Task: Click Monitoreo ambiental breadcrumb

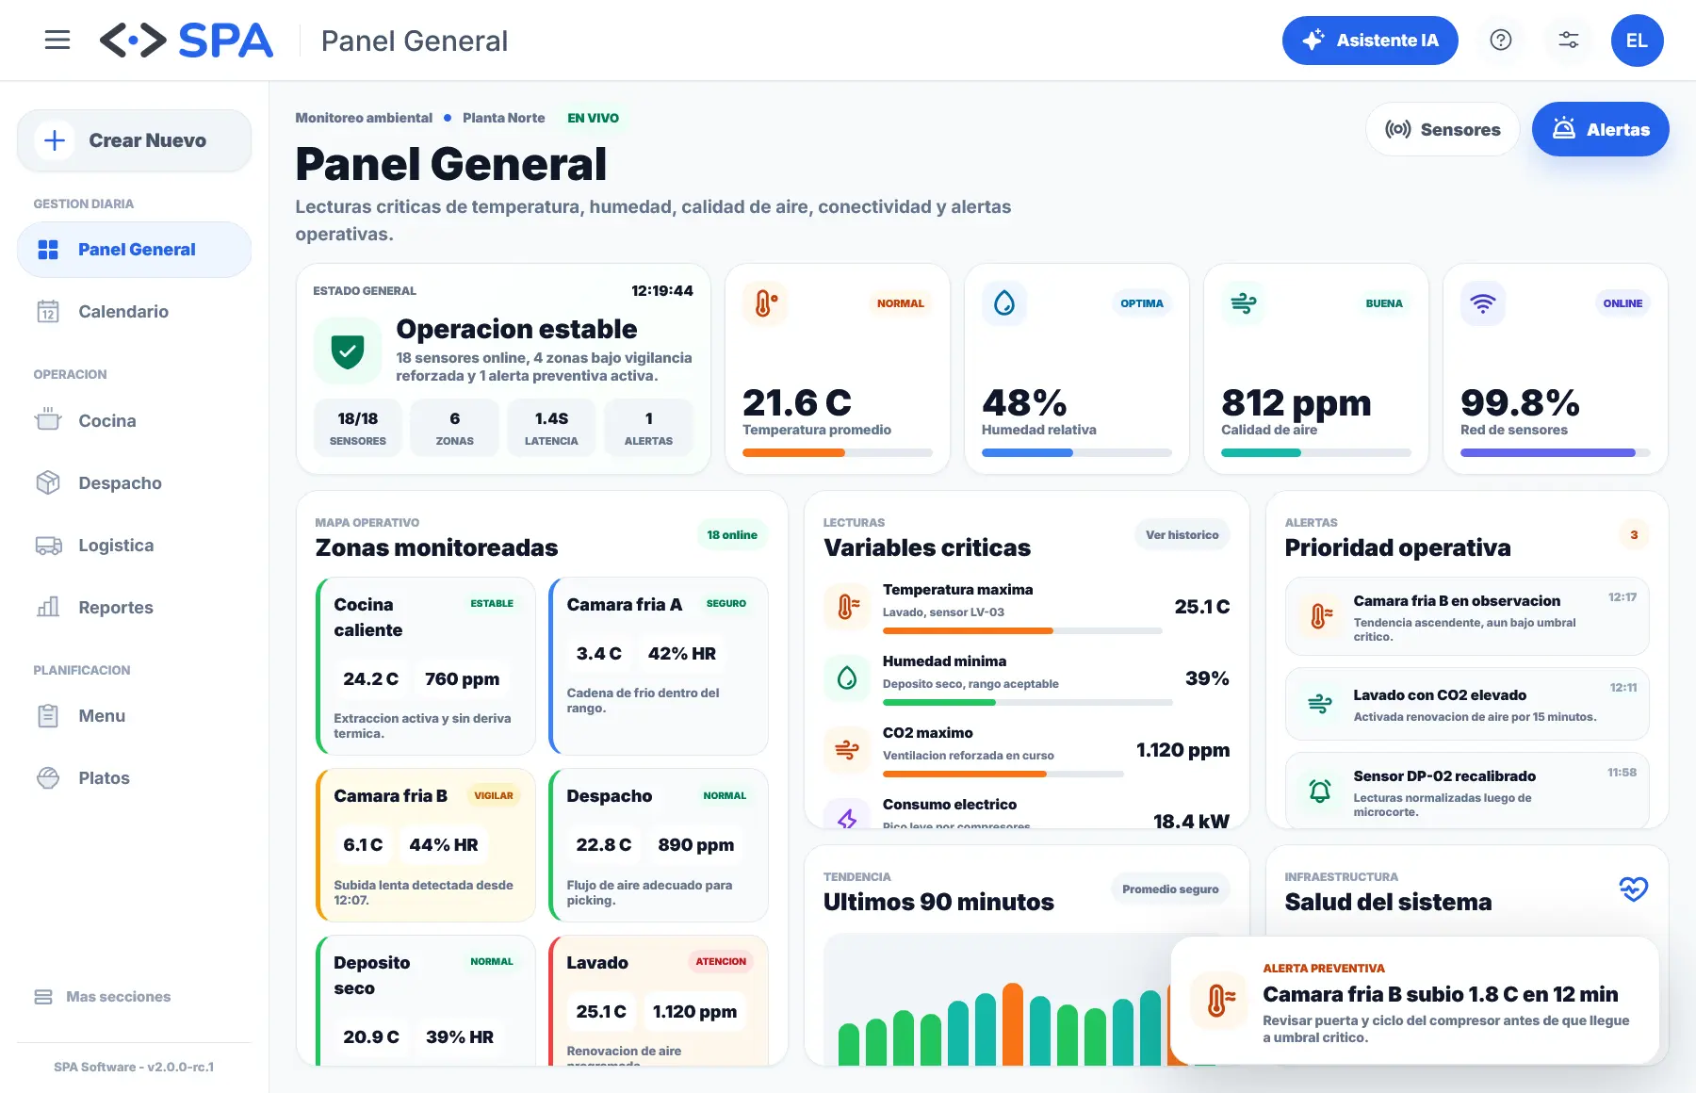Action: coord(364,118)
